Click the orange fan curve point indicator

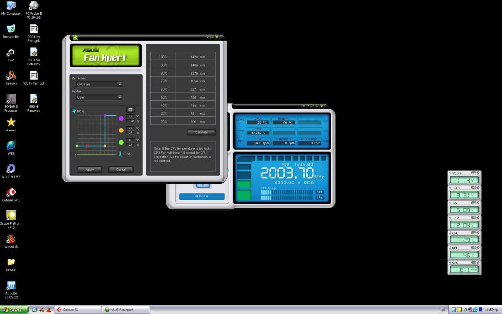pyautogui.click(x=121, y=131)
